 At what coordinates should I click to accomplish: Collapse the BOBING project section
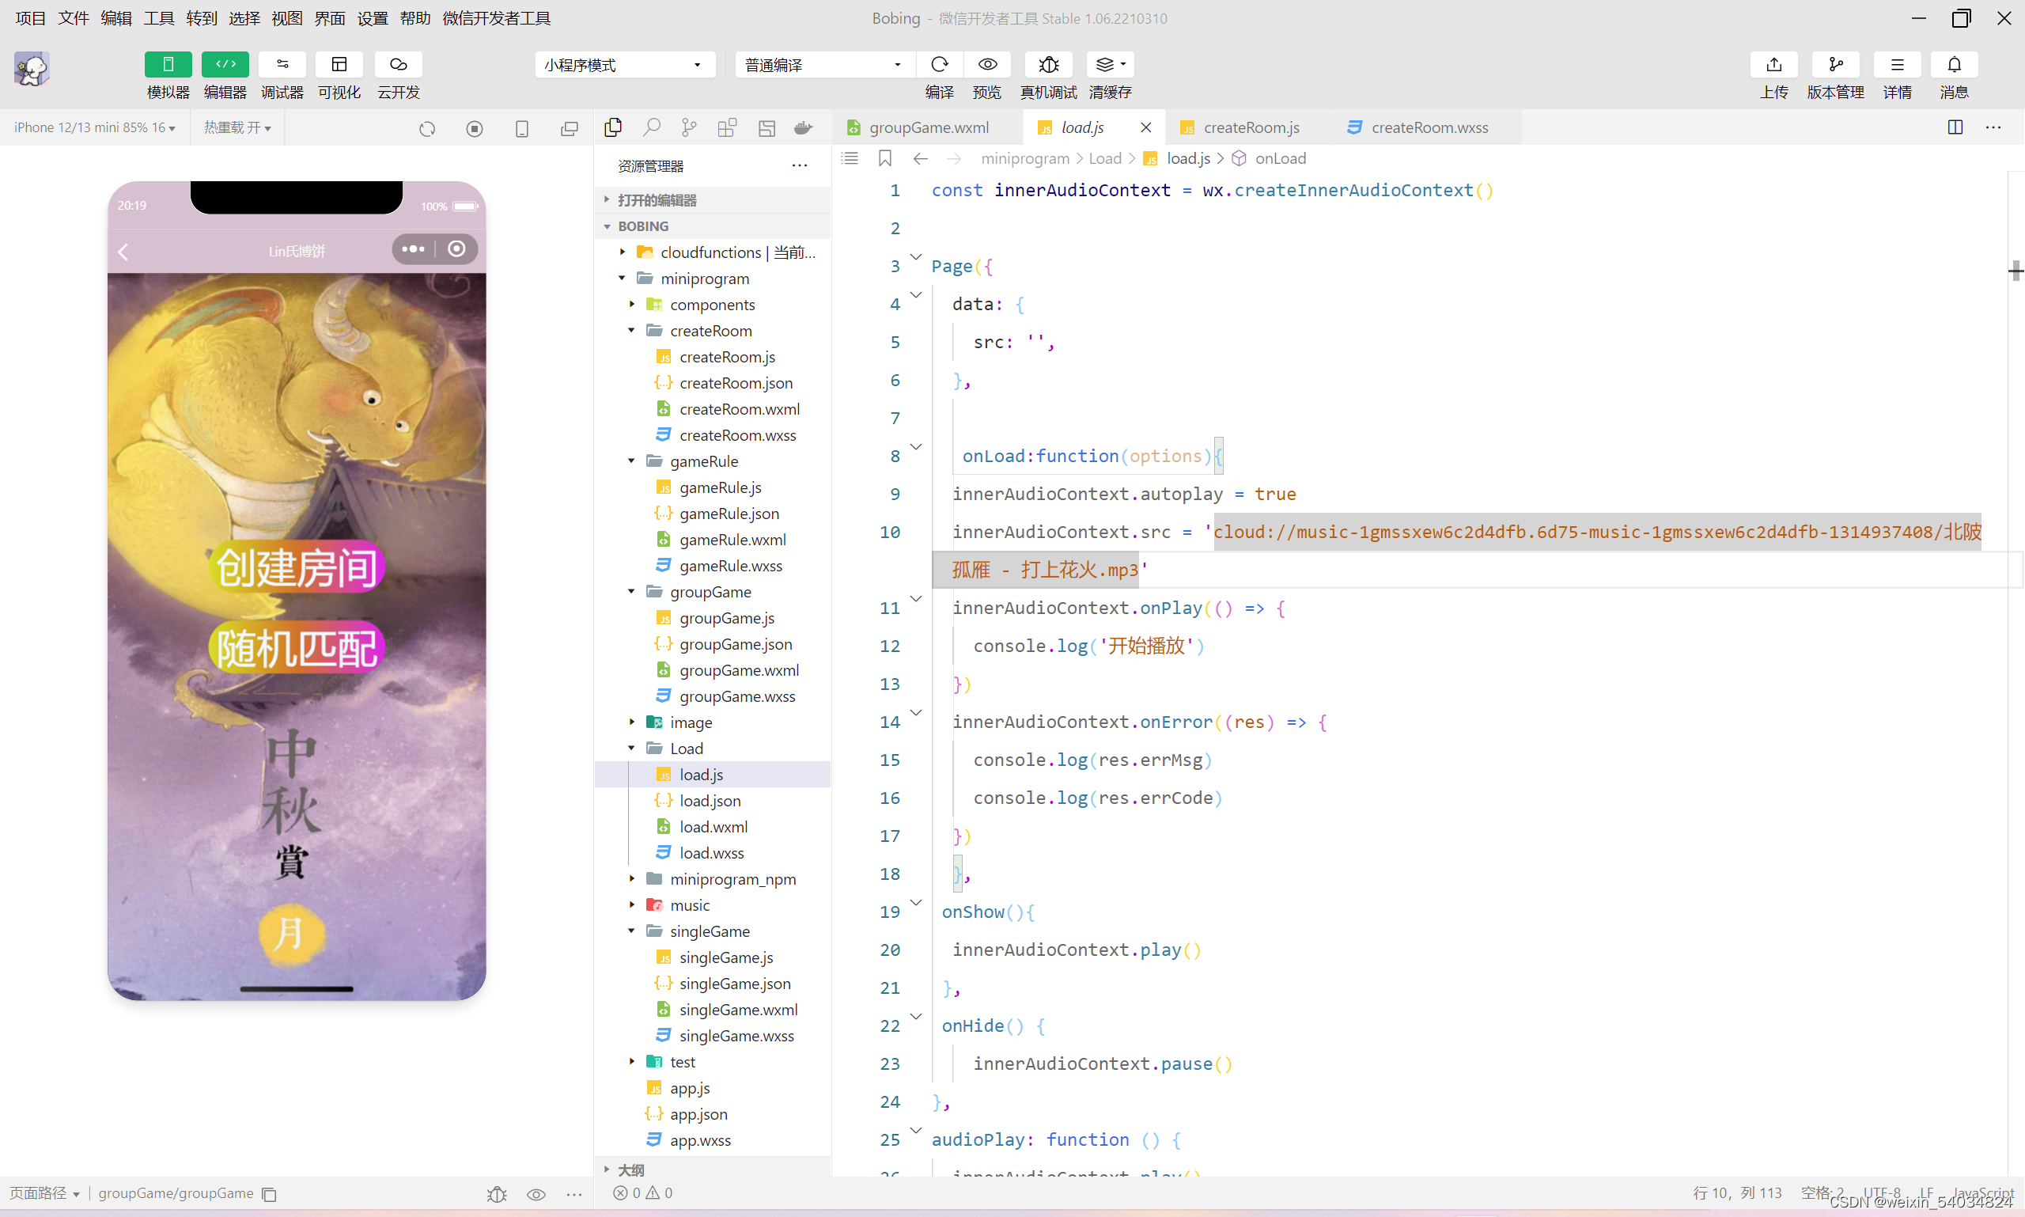[712, 226]
